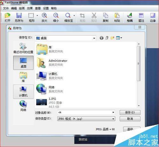Click Recycle Bin (回收站) label behind dialog
Image resolution: width=159 pixels, height=147 pixels.
[x=83, y=139]
